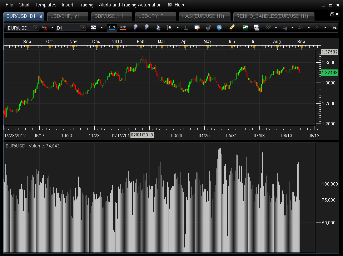Click the blue globe icon
This screenshot has height=256, width=343.
tap(219, 27)
